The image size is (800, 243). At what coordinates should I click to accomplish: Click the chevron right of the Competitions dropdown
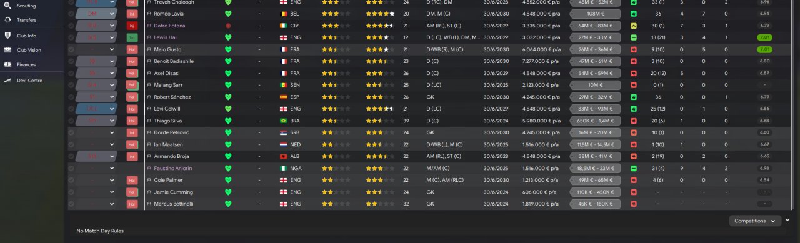[x=787, y=220]
